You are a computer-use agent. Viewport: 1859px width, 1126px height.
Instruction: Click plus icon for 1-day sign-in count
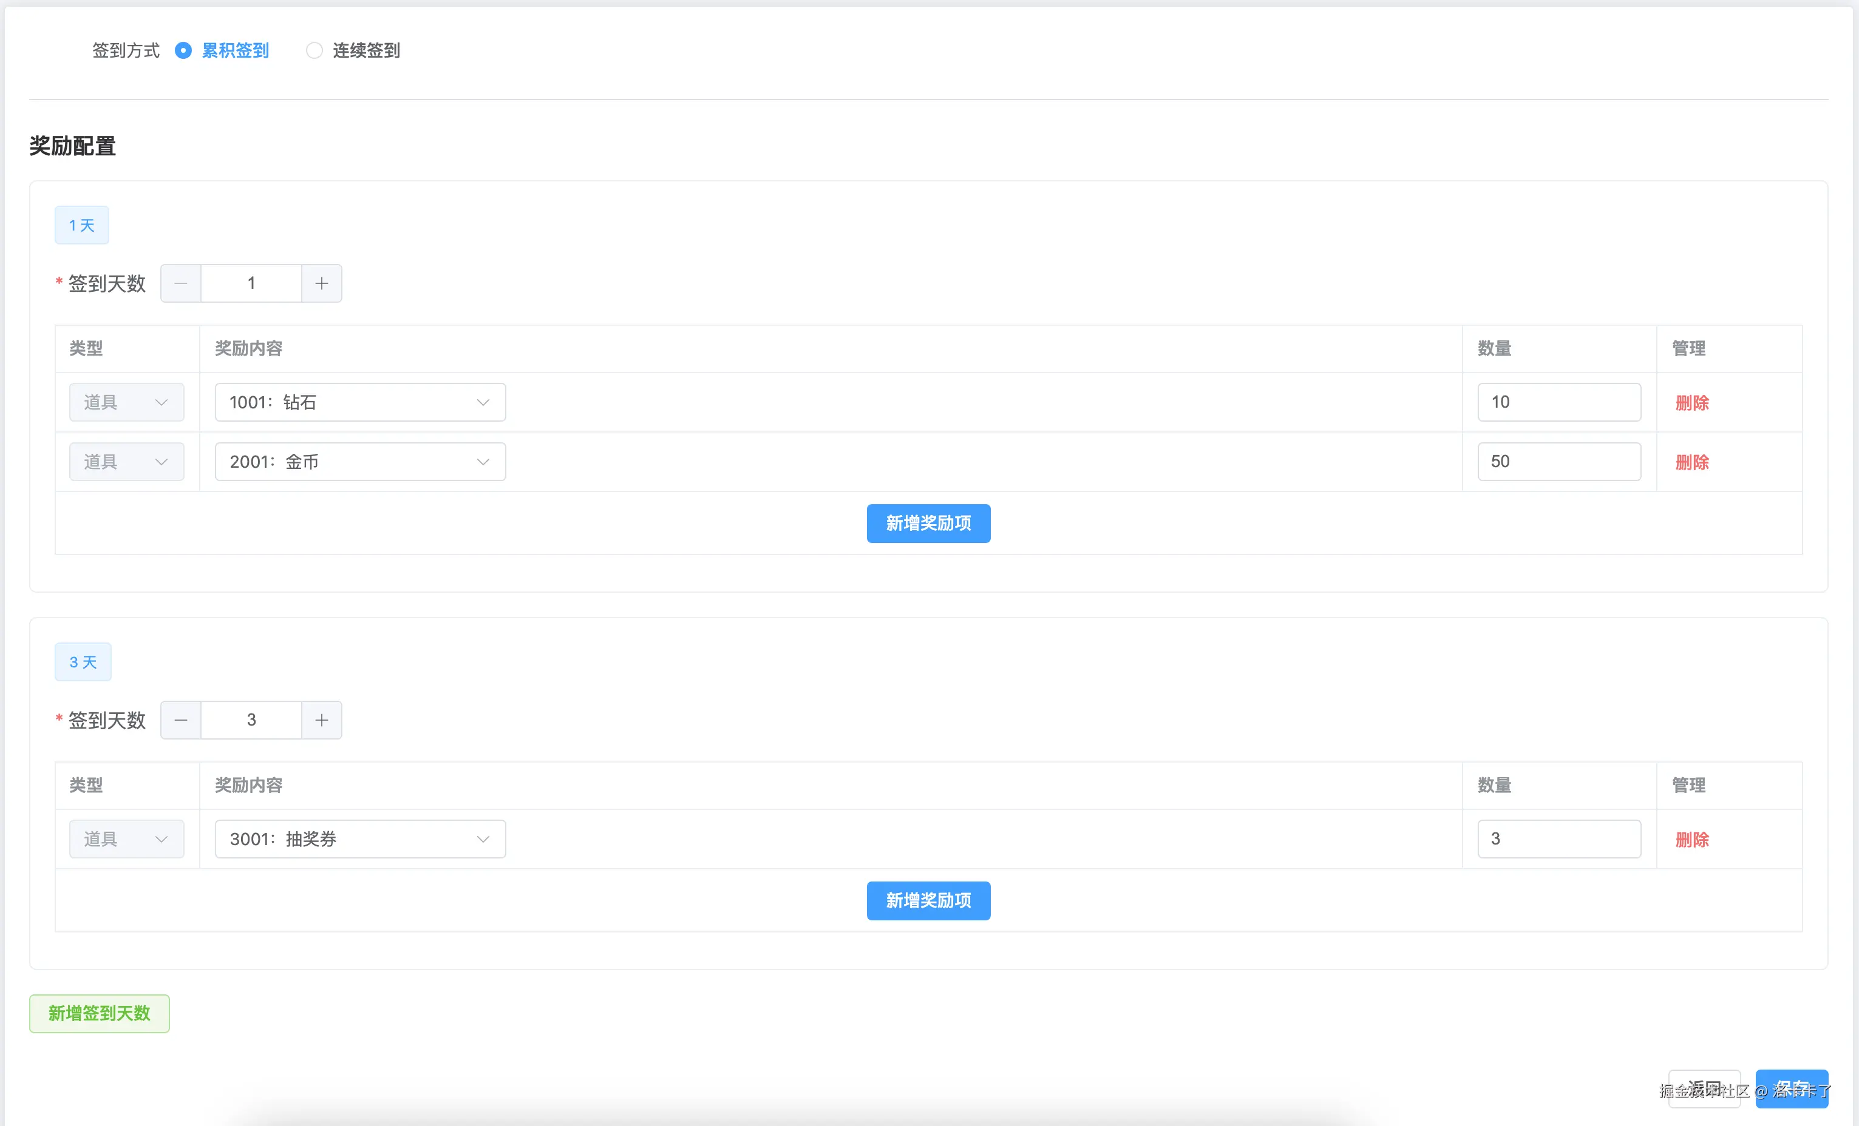[321, 283]
